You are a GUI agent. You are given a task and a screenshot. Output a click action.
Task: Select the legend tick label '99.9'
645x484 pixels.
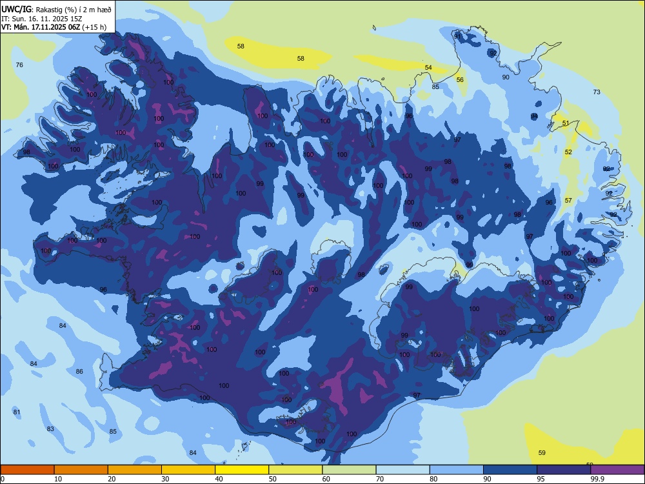point(597,479)
